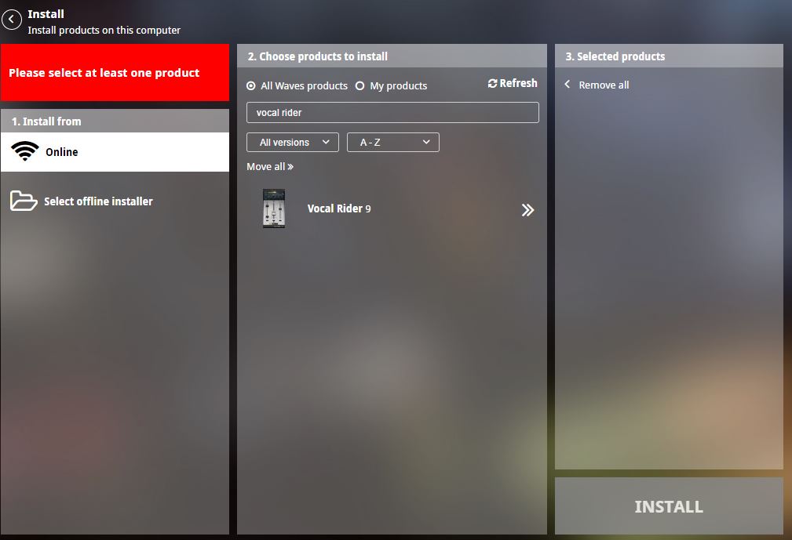792x540 pixels.
Task: Click into the vocal rider search field
Action: tap(392, 112)
